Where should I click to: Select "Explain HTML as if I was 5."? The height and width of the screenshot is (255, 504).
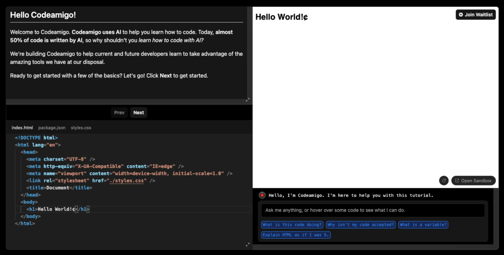pyautogui.click(x=296, y=235)
